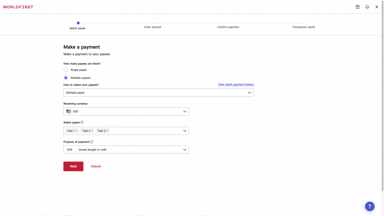Screen dimensions: 384x216
Task: Expand the How to select payees dropdown
Action: pyautogui.click(x=159, y=93)
